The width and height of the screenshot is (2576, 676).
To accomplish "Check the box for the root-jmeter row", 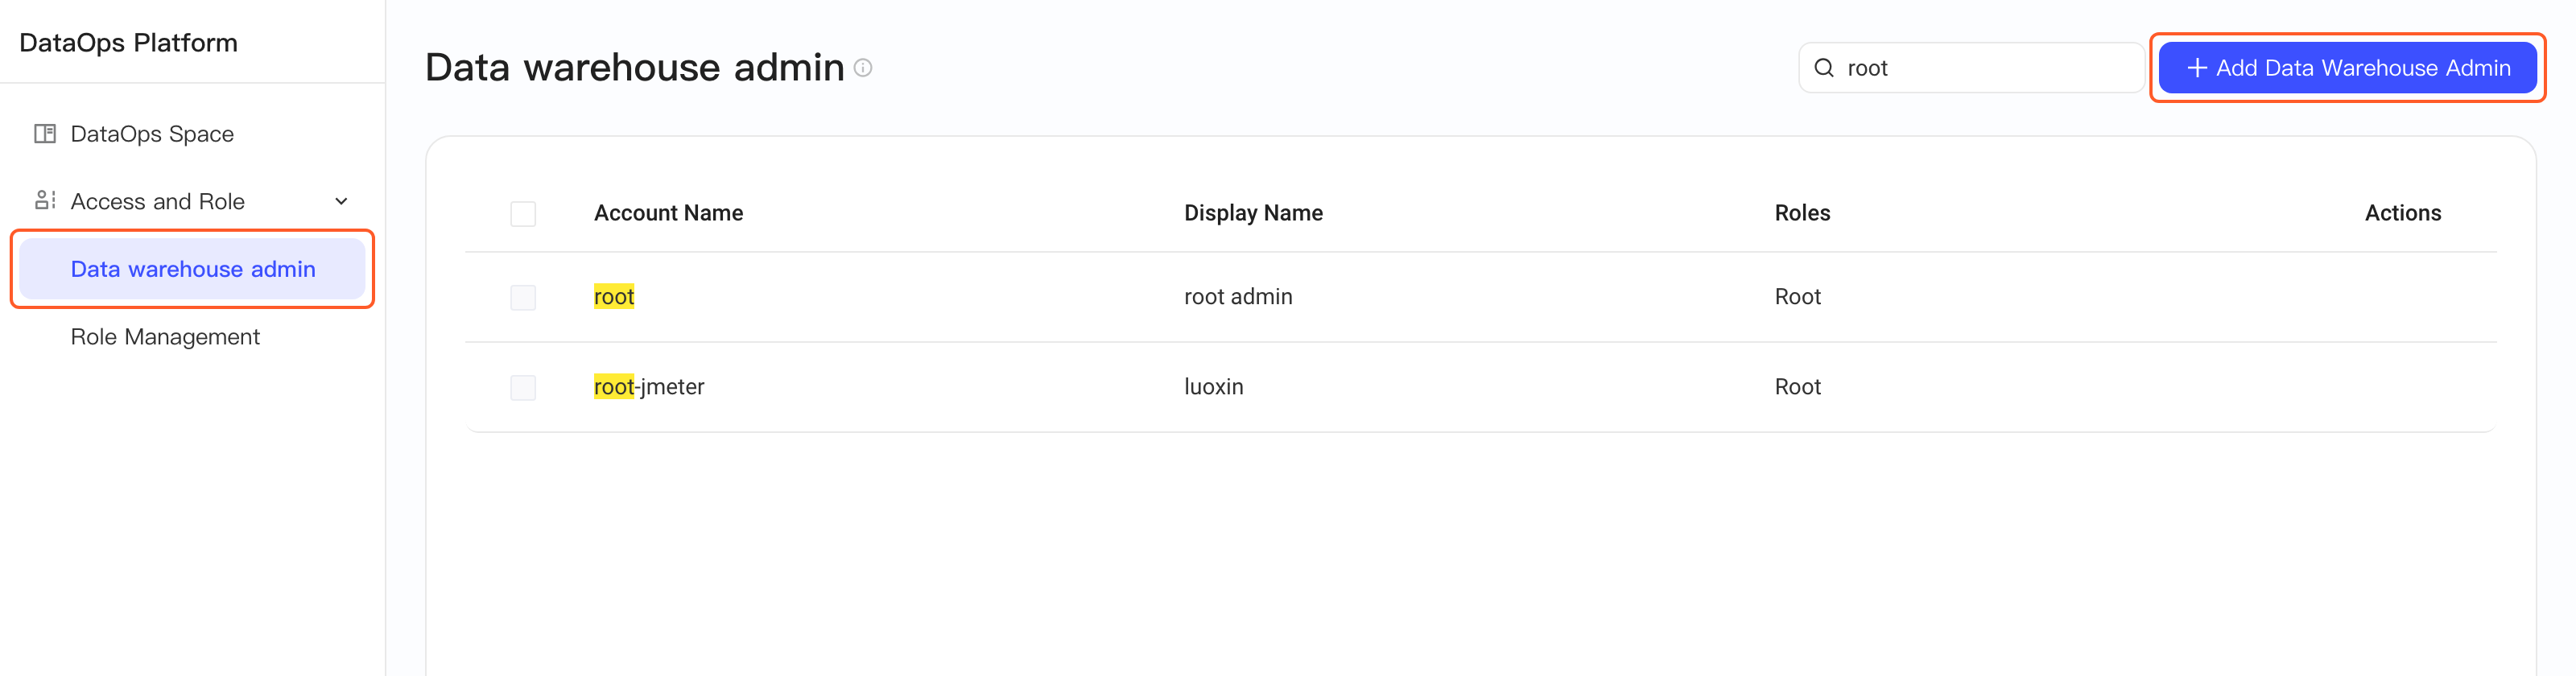I will (523, 388).
